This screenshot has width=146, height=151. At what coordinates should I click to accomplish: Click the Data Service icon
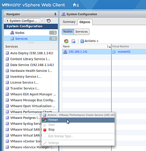[x=7, y=65]
